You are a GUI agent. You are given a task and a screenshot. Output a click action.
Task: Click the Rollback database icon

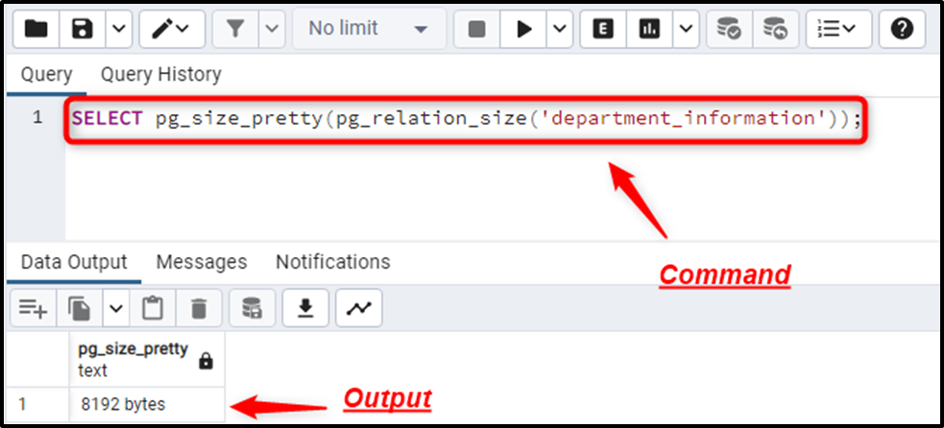(775, 29)
